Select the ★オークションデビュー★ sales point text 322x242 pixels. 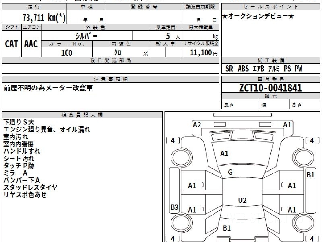point(258,16)
